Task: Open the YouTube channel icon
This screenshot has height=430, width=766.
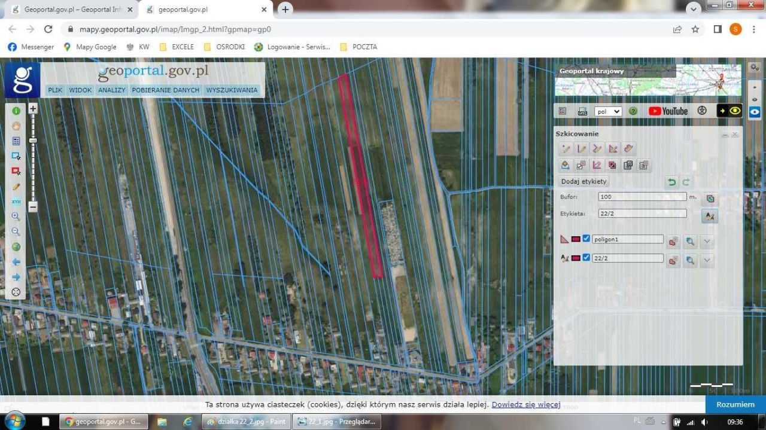Action: [x=668, y=111]
